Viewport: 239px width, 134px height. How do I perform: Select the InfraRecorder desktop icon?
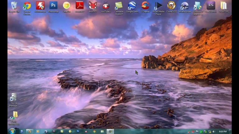[185, 7]
